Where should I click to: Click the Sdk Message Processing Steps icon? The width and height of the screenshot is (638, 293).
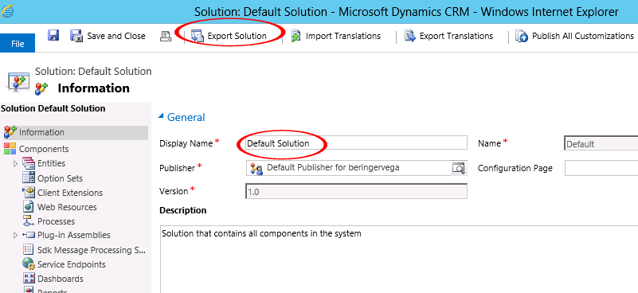pyautogui.click(x=29, y=249)
